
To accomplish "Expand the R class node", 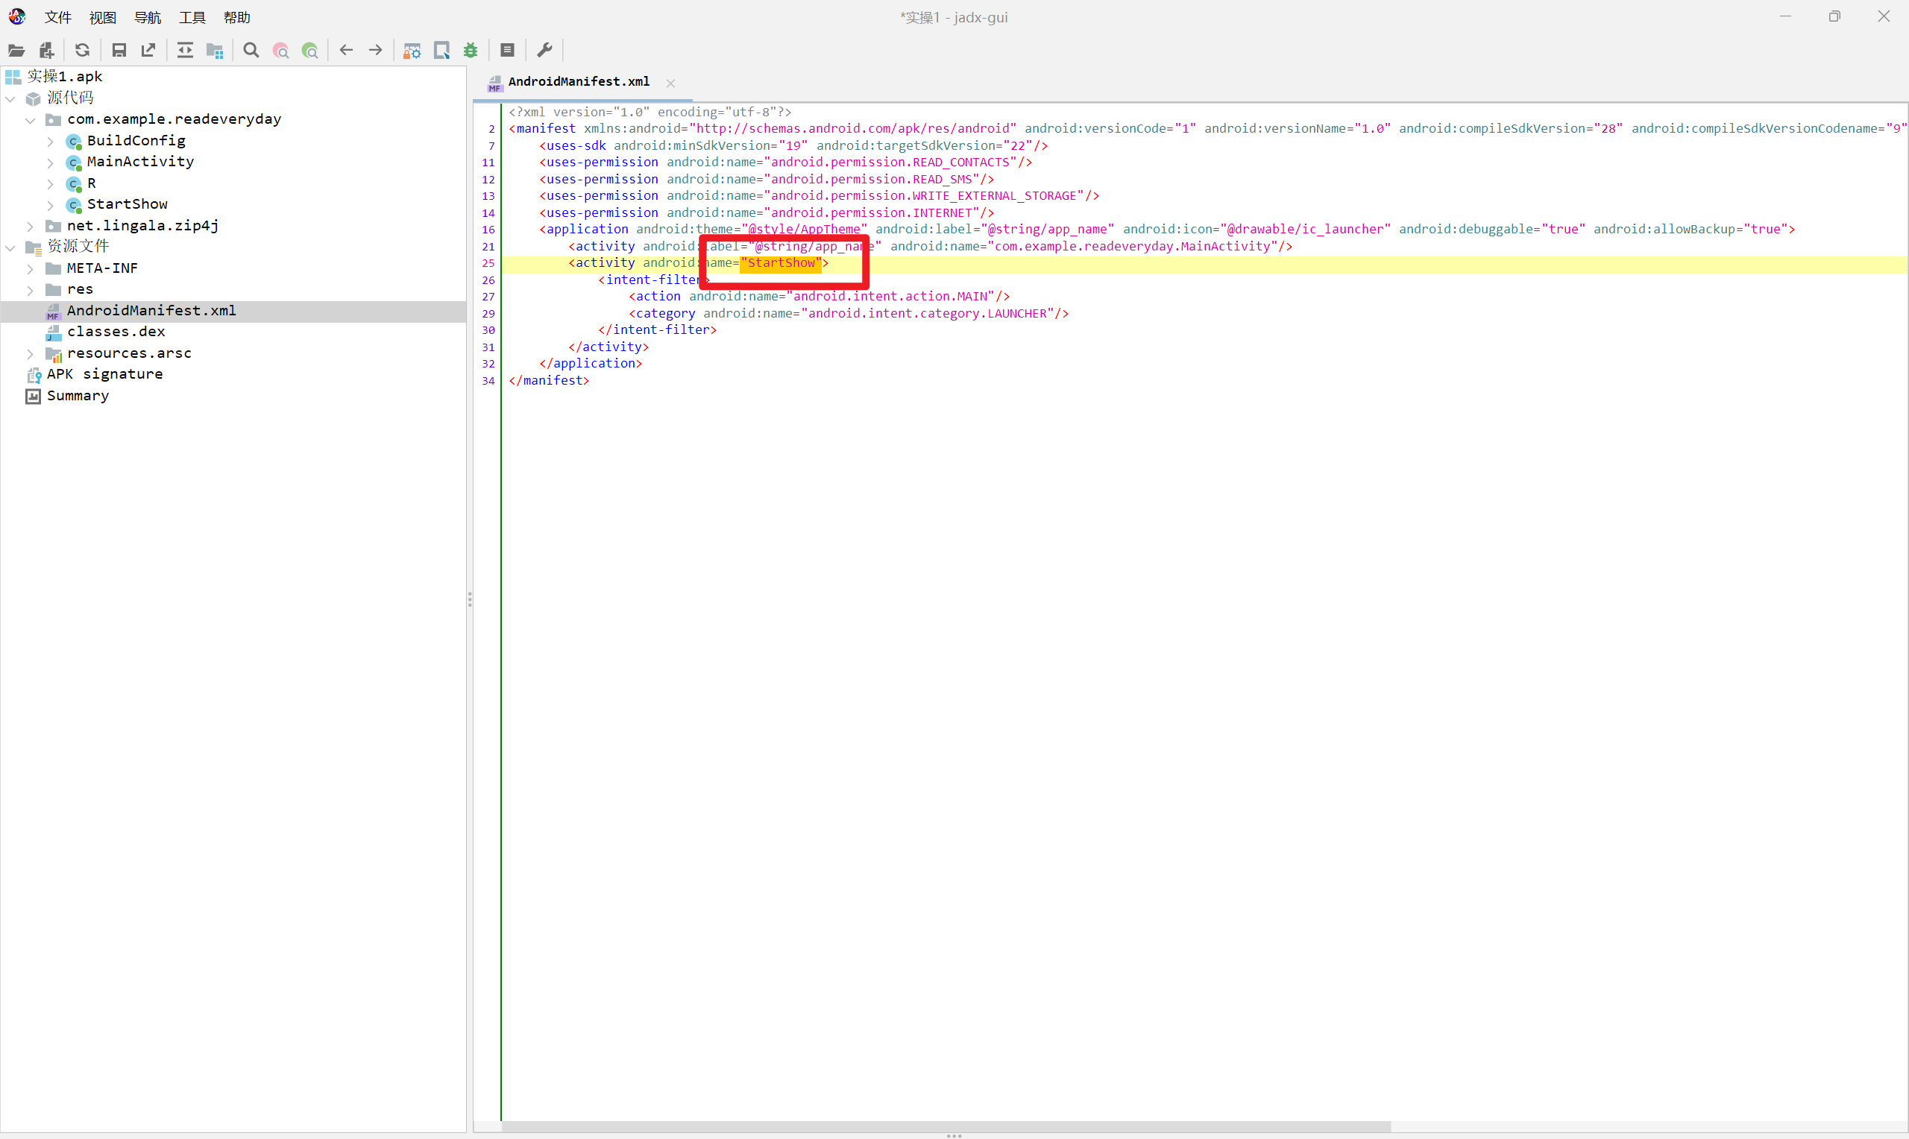I will 51,183.
